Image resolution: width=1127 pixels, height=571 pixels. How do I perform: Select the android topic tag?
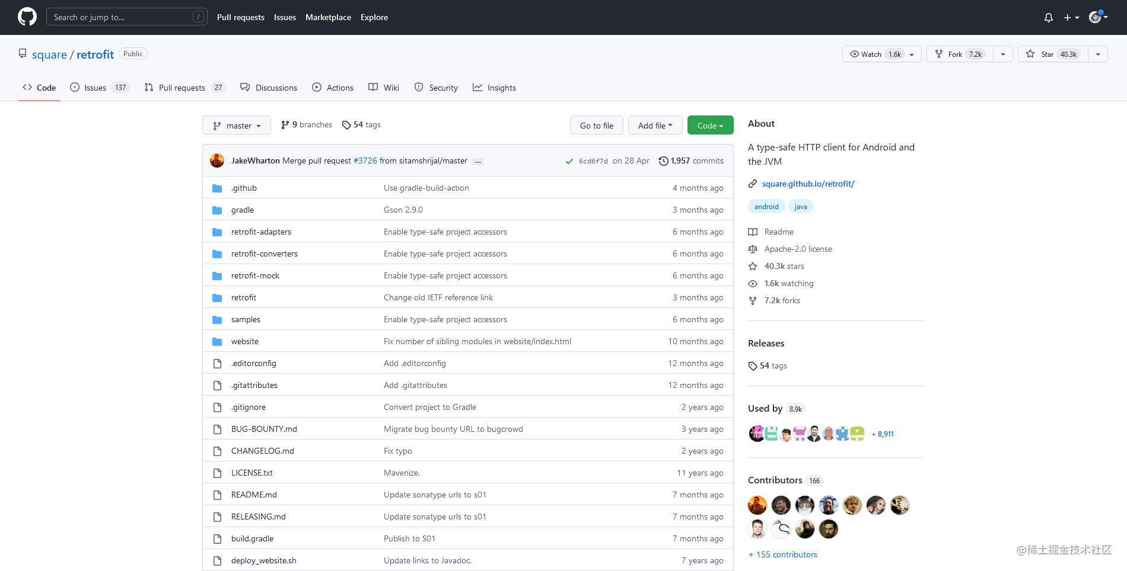[766, 206]
